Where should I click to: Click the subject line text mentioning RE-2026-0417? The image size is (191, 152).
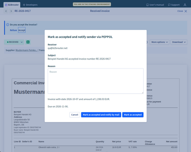coord(79,59)
